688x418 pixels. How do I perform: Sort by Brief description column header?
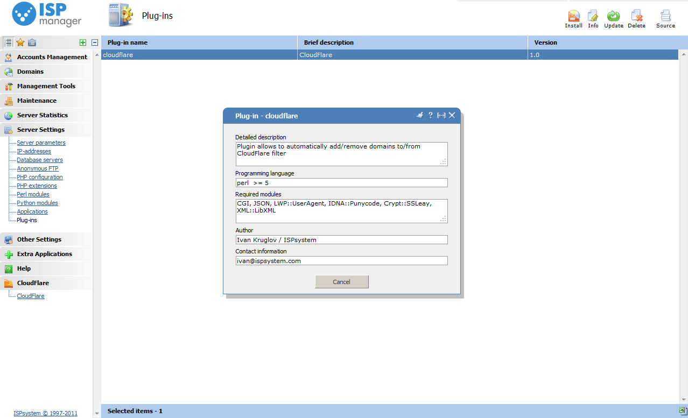tap(412, 42)
